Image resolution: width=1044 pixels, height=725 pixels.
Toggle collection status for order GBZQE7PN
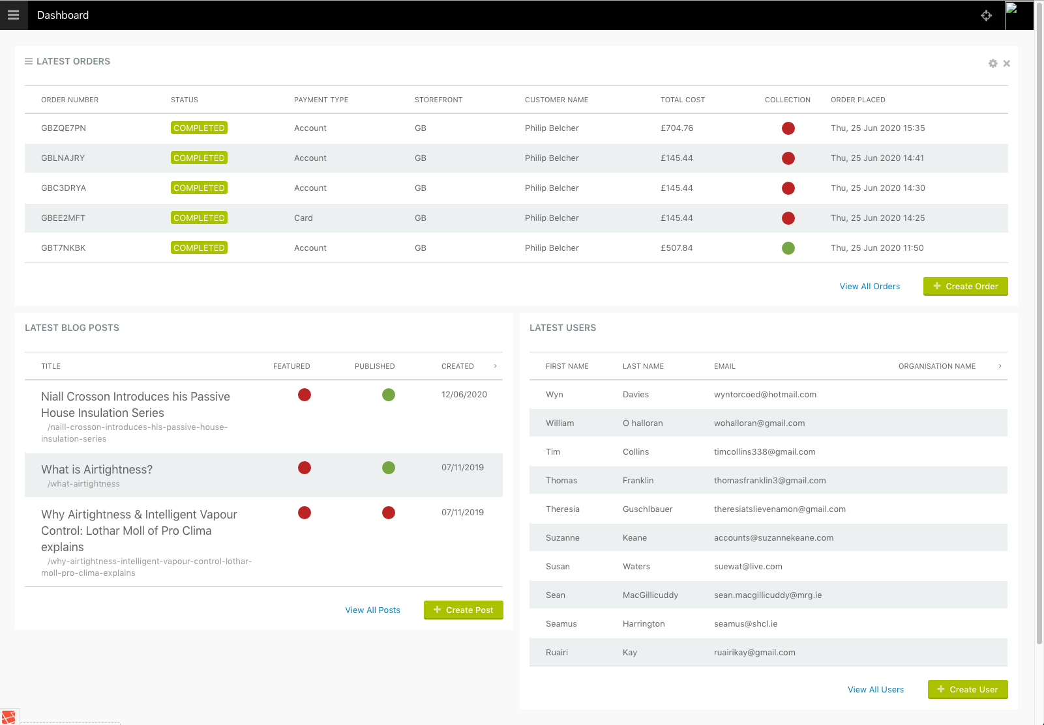coord(788,128)
